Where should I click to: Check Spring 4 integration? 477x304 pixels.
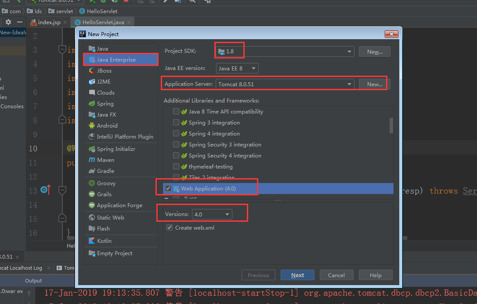tap(176, 133)
